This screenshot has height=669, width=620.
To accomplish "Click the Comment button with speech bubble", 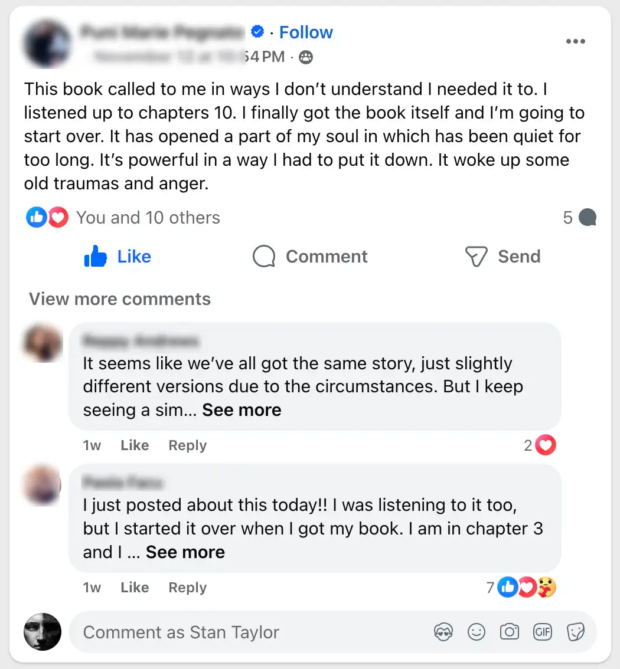I will [x=310, y=257].
